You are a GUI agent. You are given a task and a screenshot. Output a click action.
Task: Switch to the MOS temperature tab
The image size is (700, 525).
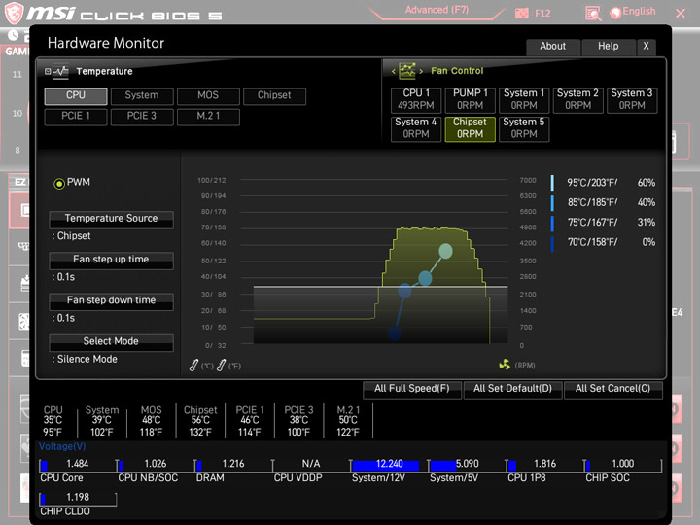pos(208,95)
